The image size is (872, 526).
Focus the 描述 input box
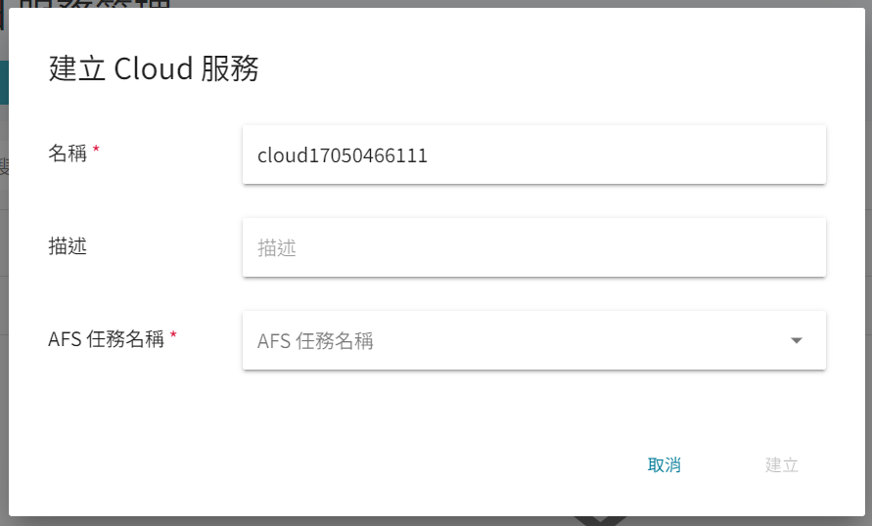(x=534, y=247)
